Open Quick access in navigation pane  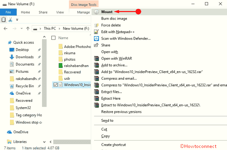tap(24, 42)
